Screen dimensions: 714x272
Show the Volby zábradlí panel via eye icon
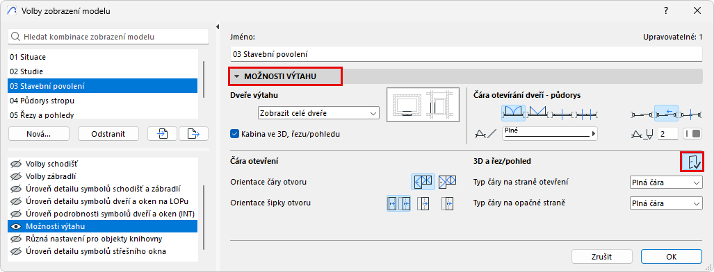[17, 176]
